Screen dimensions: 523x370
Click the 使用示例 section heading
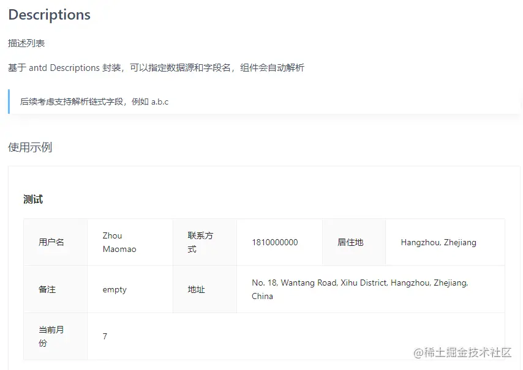[30, 147]
